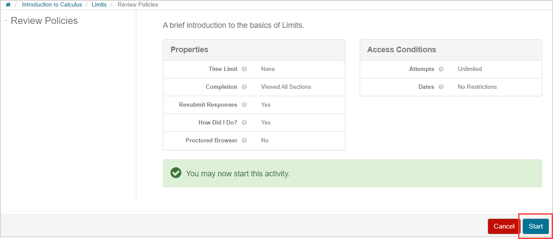Viewport: 553px width, 239px height.
Task: Click the 'You may now start' banner
Action: (x=352, y=173)
